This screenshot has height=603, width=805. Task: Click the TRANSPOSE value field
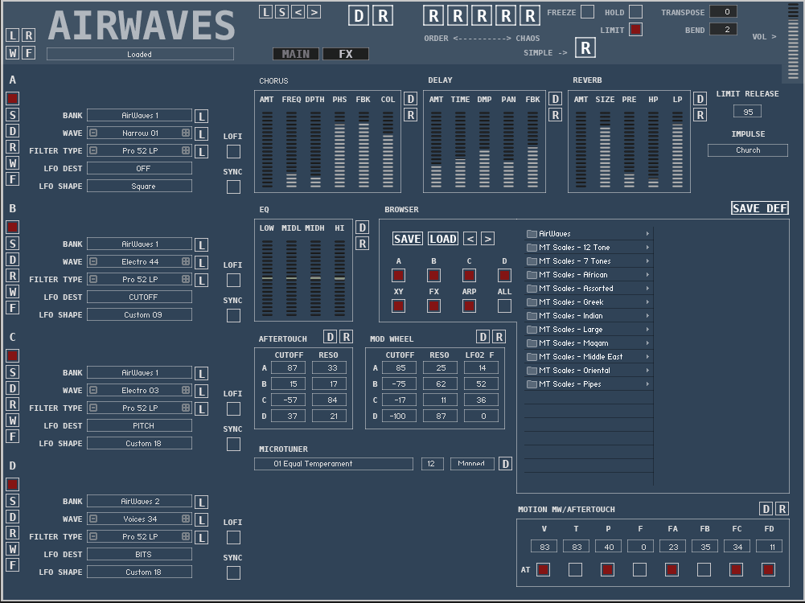(723, 12)
